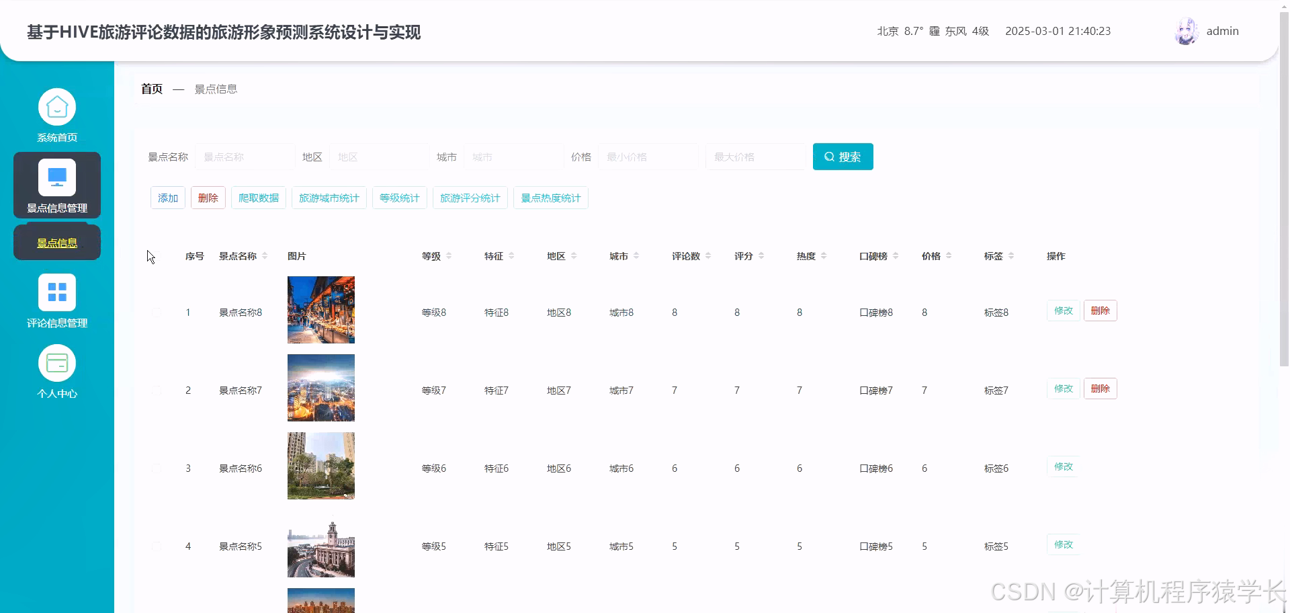Viewport: 1290px width, 613px height.
Task: Check the row checkbox for 景点名称7
Action: [157, 390]
